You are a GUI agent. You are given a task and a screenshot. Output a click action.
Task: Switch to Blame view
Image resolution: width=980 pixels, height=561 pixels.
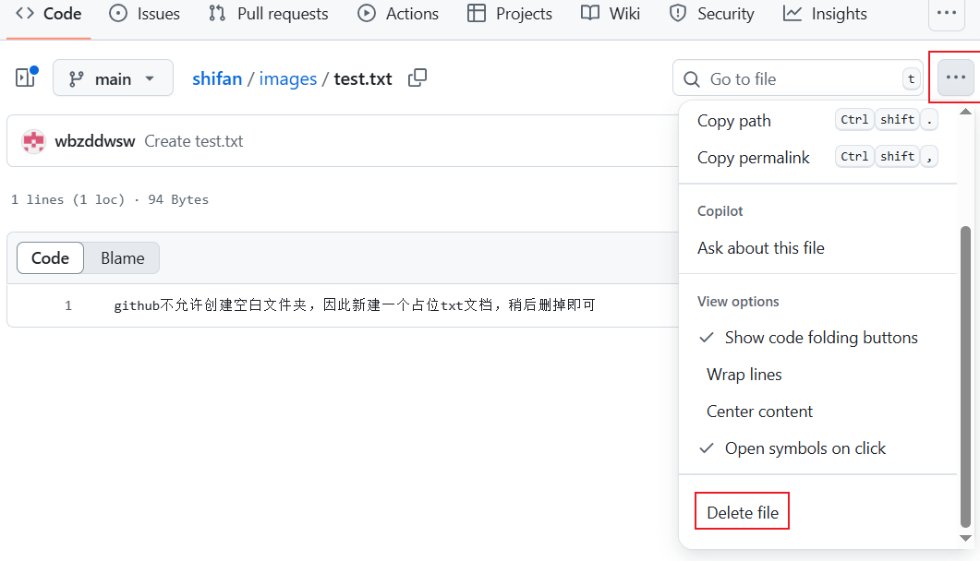pos(123,257)
